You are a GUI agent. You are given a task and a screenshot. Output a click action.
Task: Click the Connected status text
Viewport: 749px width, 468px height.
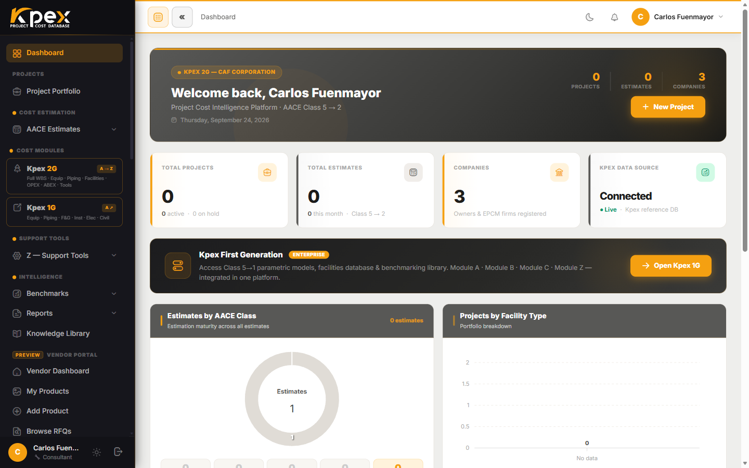click(x=626, y=197)
